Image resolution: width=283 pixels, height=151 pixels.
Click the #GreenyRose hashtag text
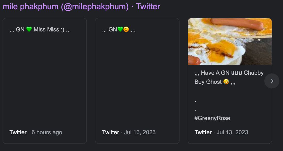[x=212, y=118]
